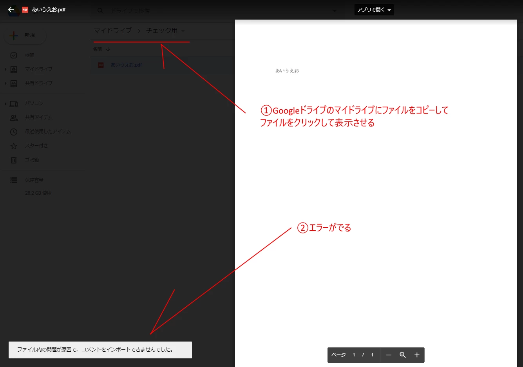Click the マイドライブ drive icon in the sidebar
Image resolution: width=523 pixels, height=367 pixels.
(x=14, y=69)
